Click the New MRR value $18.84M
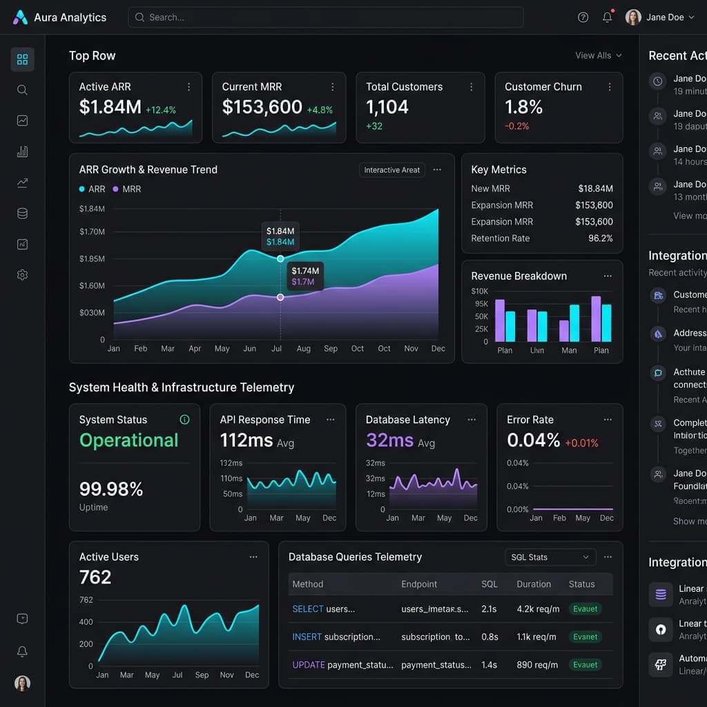The height and width of the screenshot is (707, 707). (x=595, y=188)
